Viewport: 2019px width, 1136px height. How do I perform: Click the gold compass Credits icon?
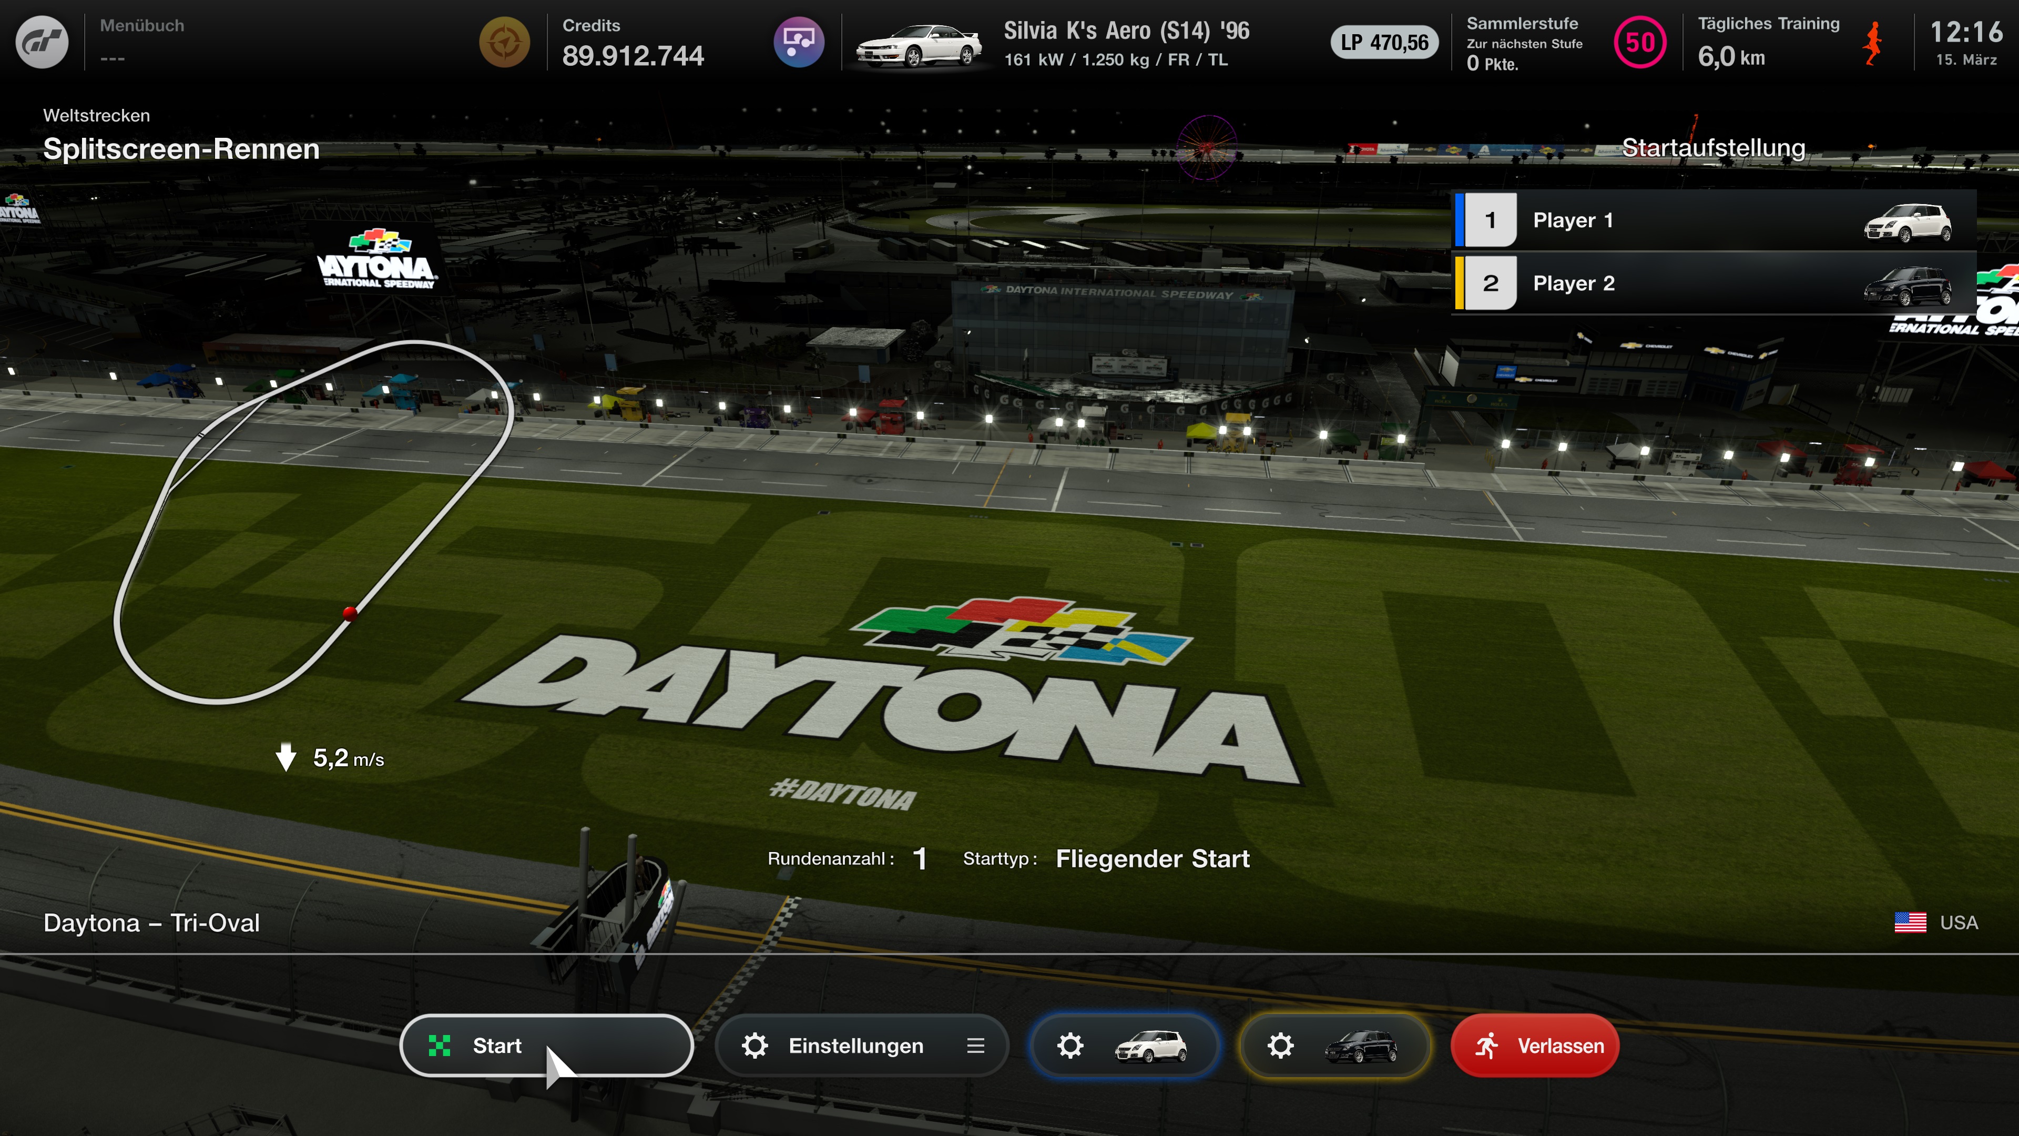coord(504,42)
